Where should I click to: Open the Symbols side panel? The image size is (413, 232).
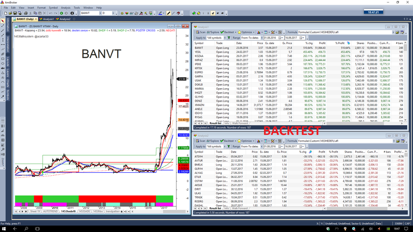click(8, 95)
